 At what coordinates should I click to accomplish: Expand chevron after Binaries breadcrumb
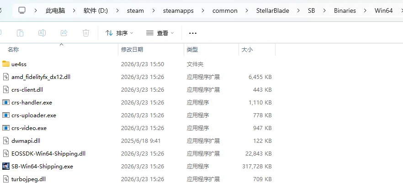pos(365,10)
